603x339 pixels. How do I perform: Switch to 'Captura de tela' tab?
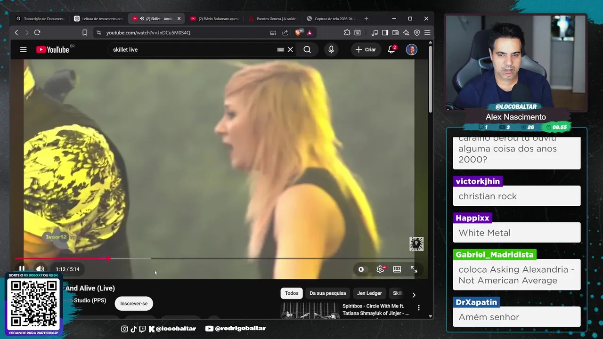click(331, 19)
